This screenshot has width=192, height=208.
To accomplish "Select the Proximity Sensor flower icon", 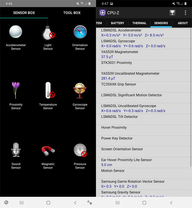I will 16,91.
